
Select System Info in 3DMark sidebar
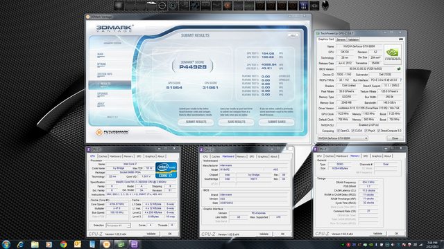[105, 74]
